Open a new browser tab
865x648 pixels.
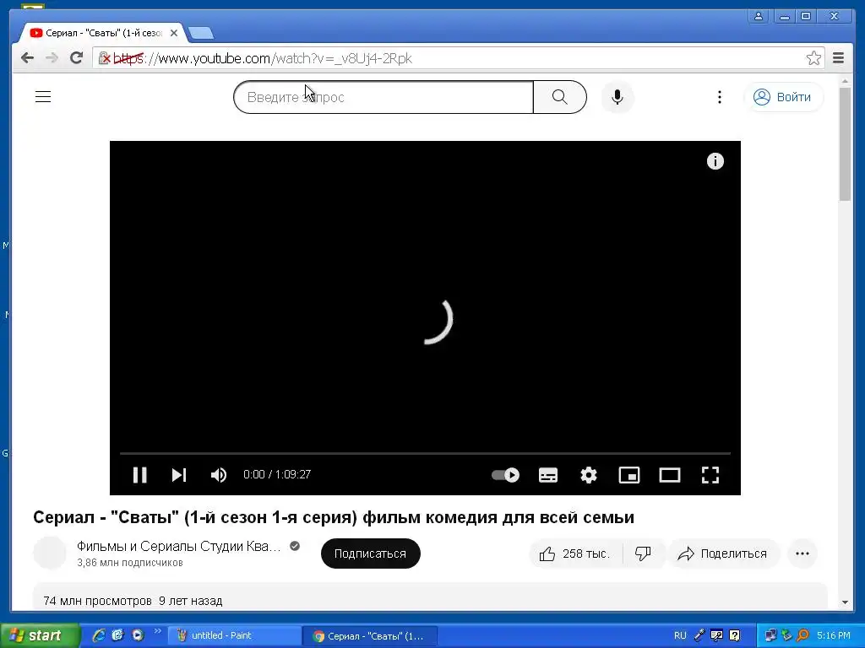(x=201, y=34)
